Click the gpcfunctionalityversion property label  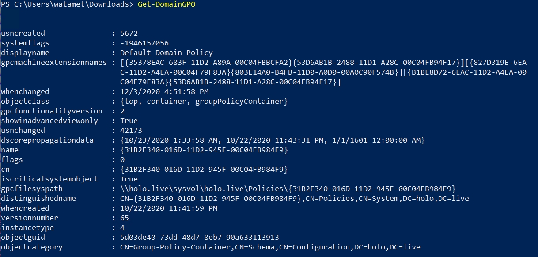(x=52, y=111)
